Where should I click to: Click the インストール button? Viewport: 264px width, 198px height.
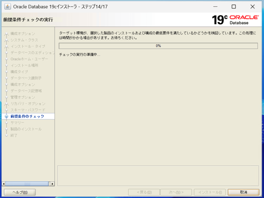coord(210,192)
